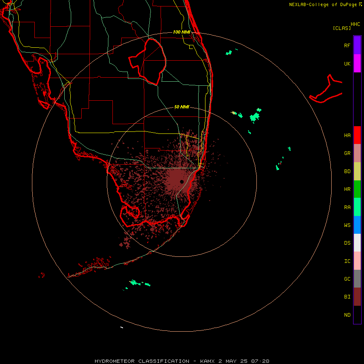
Task: Click the 50 NMI range ring label
Action: [182, 107]
